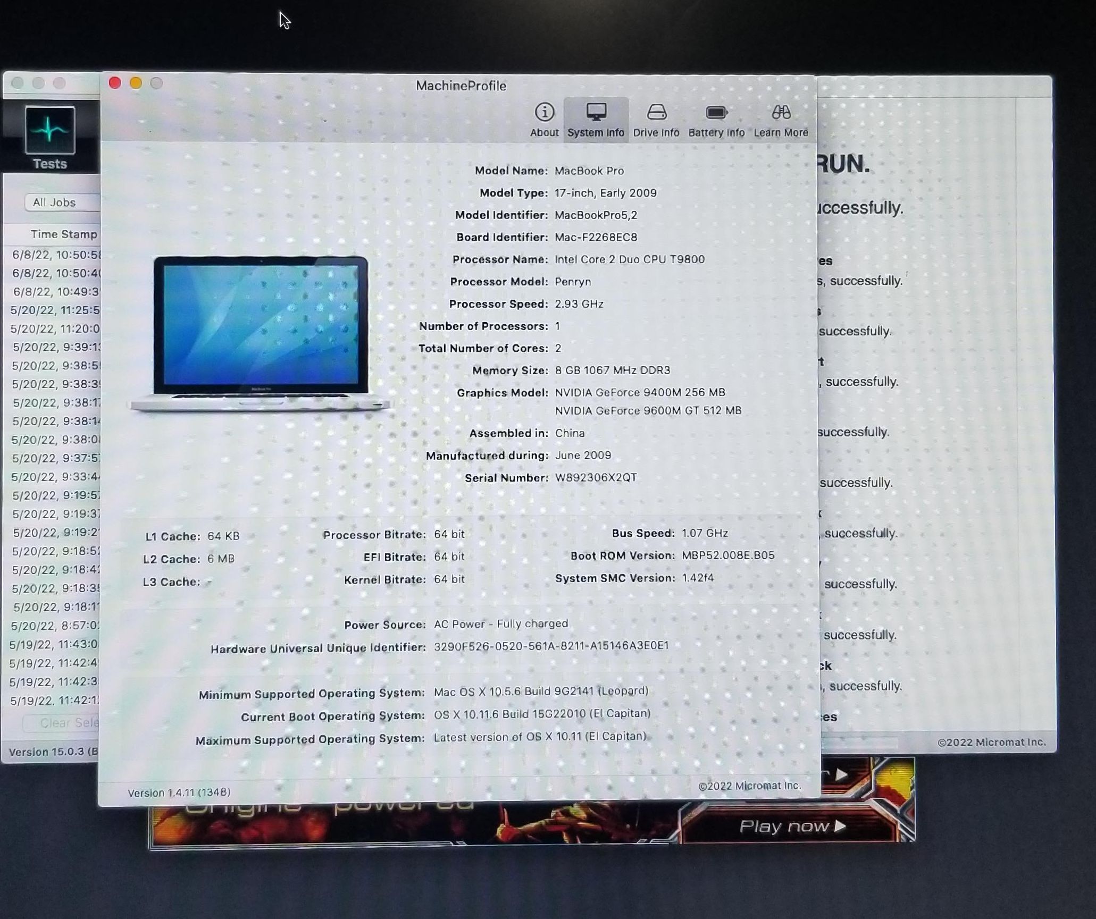
Task: Click the Hardware UUID value text
Action: point(551,646)
